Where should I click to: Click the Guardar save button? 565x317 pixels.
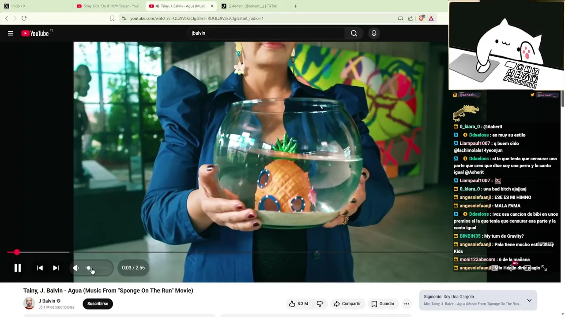pyautogui.click(x=383, y=303)
